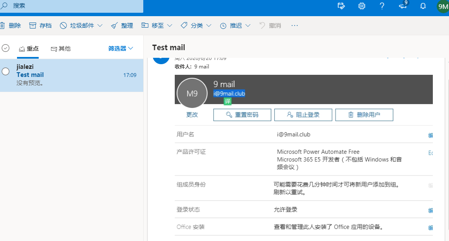Open the more actions ellipsis menu
The height and width of the screenshot is (241, 449).
click(294, 26)
